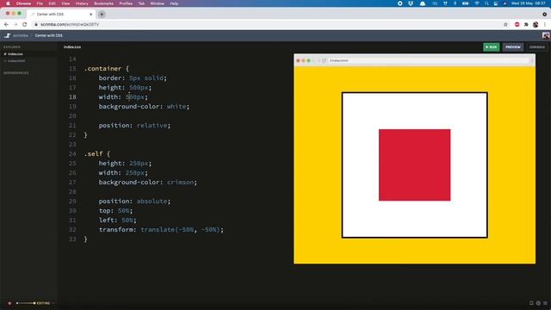The image size is (551, 310).
Task: Click the crimson square in the preview
Action: point(414,164)
